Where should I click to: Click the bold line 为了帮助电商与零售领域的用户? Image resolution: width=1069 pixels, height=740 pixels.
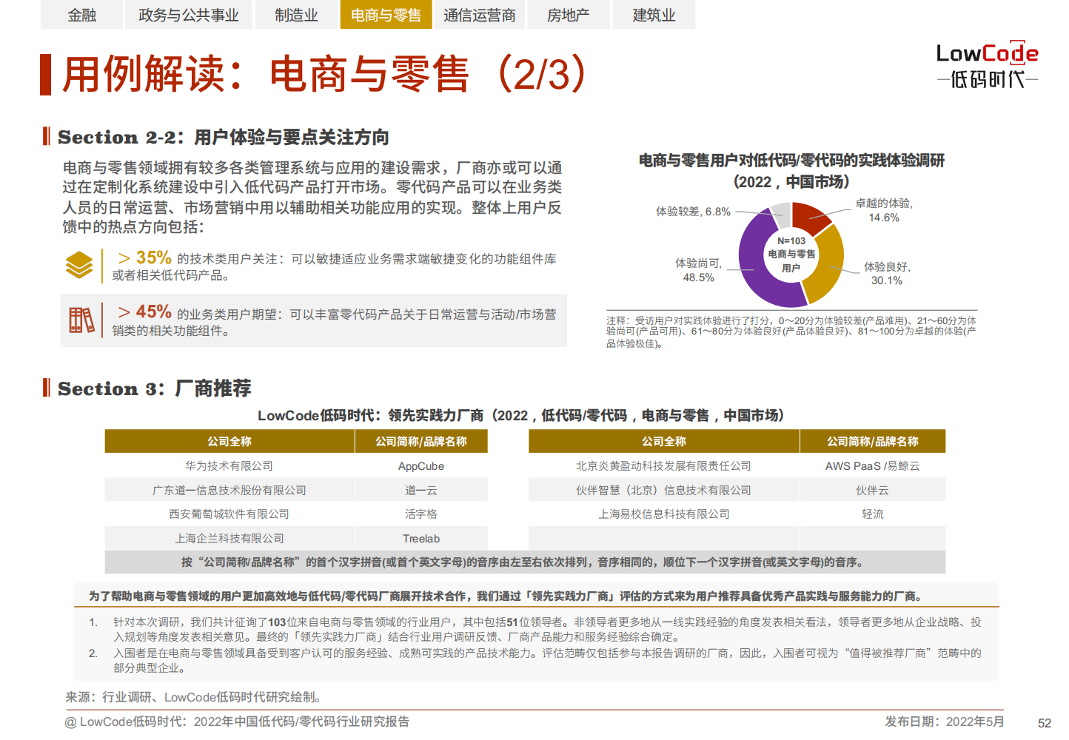(505, 596)
